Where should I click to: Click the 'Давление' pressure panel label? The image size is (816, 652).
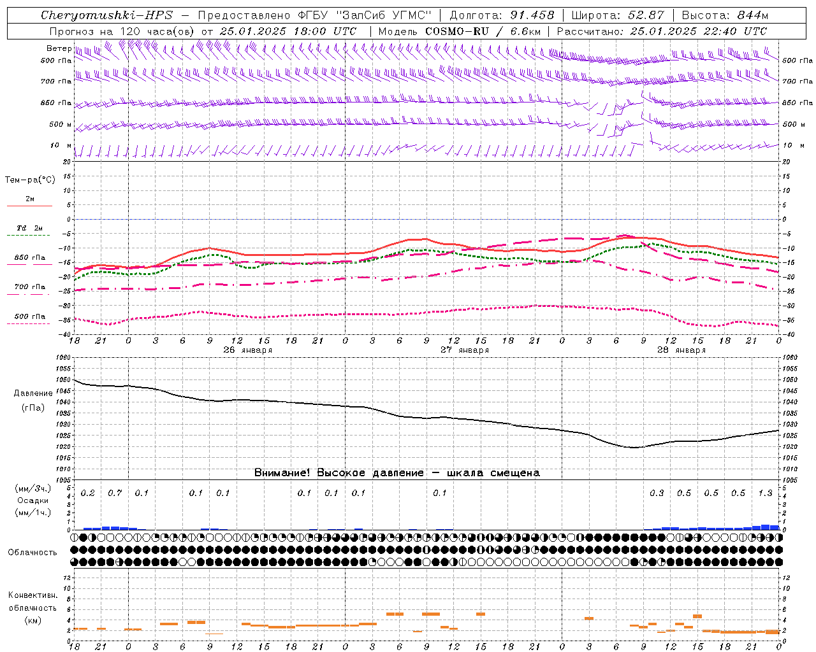click(33, 393)
